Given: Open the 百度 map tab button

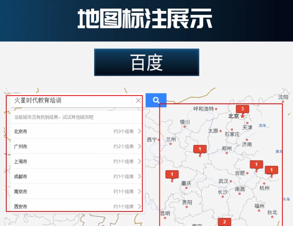Looking at the screenshot, I should click(146, 62).
